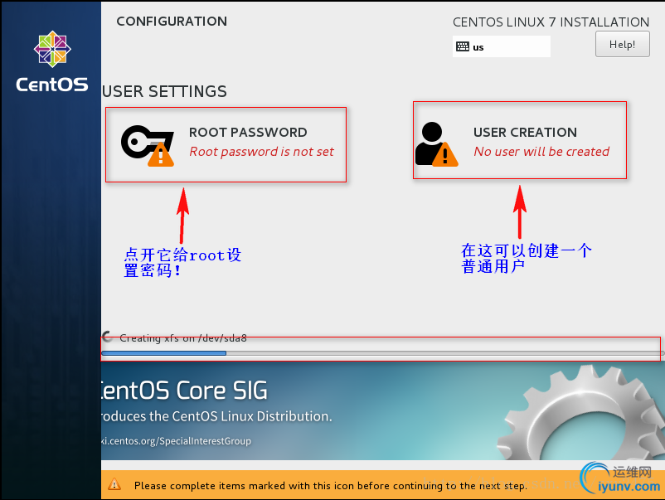Open the User Creation person icon

pyautogui.click(x=436, y=144)
